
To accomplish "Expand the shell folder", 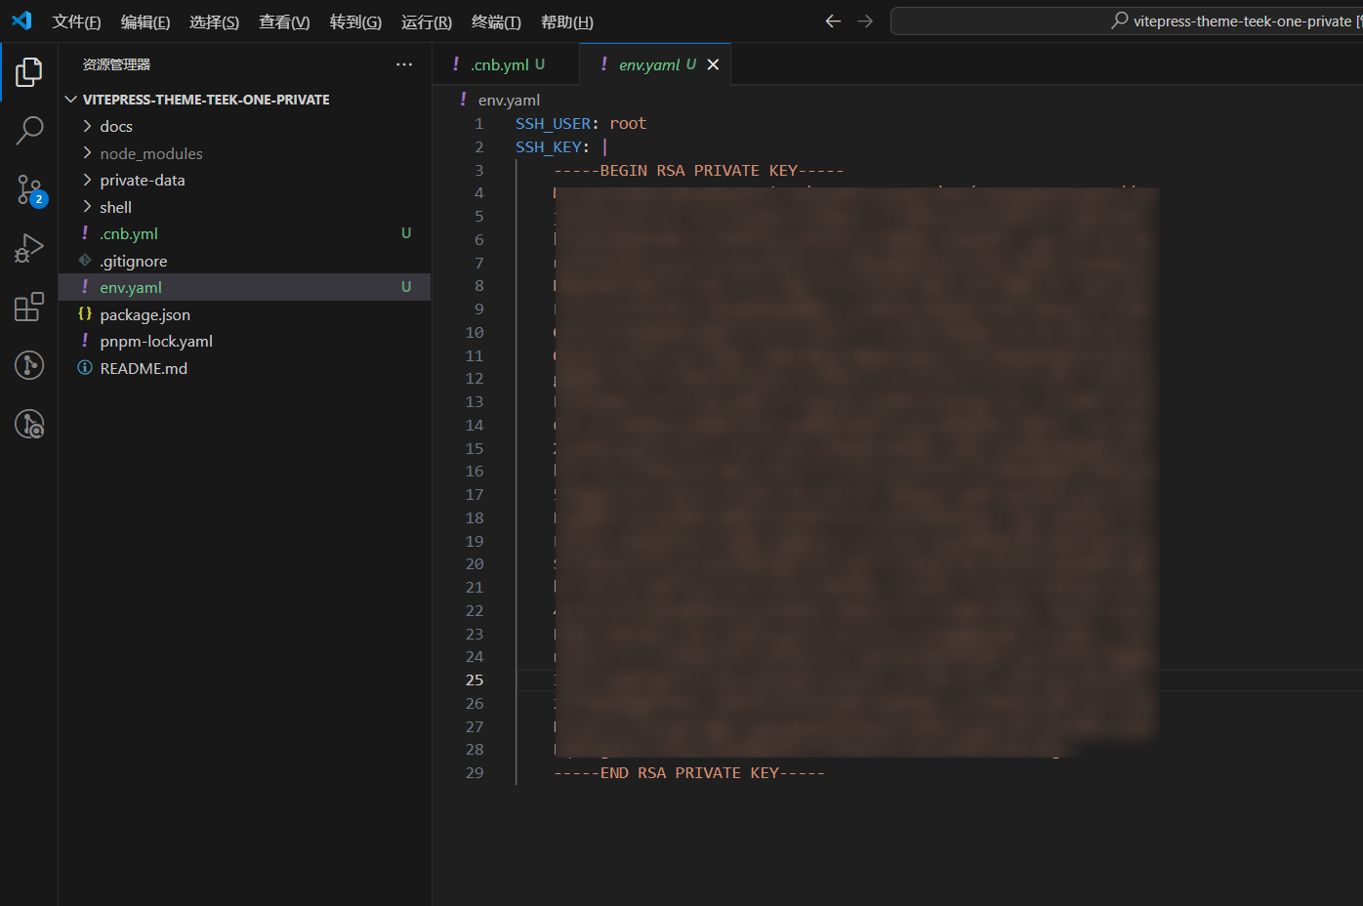I will [x=87, y=207].
